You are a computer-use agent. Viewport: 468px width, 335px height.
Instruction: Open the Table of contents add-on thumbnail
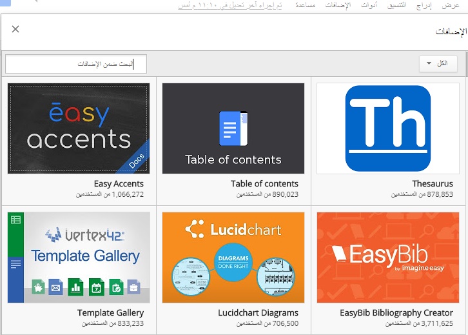pos(233,128)
